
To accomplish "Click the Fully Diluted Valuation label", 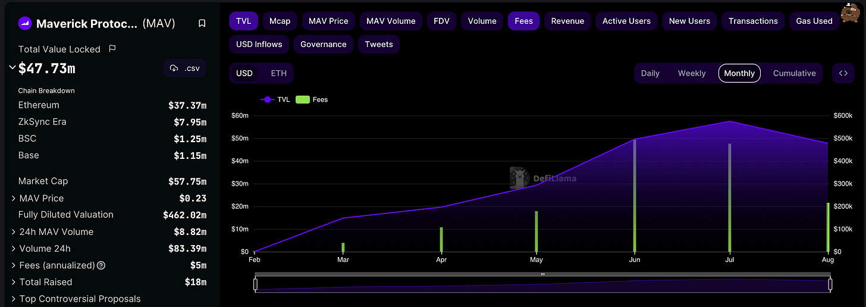I will coord(65,214).
